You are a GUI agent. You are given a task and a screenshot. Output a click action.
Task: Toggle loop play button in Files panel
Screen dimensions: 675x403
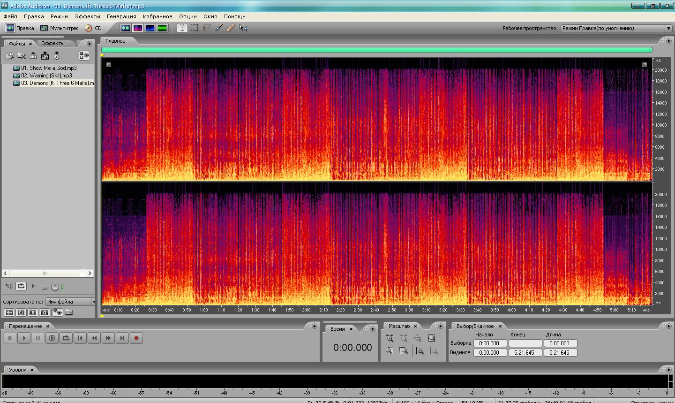(x=21, y=286)
